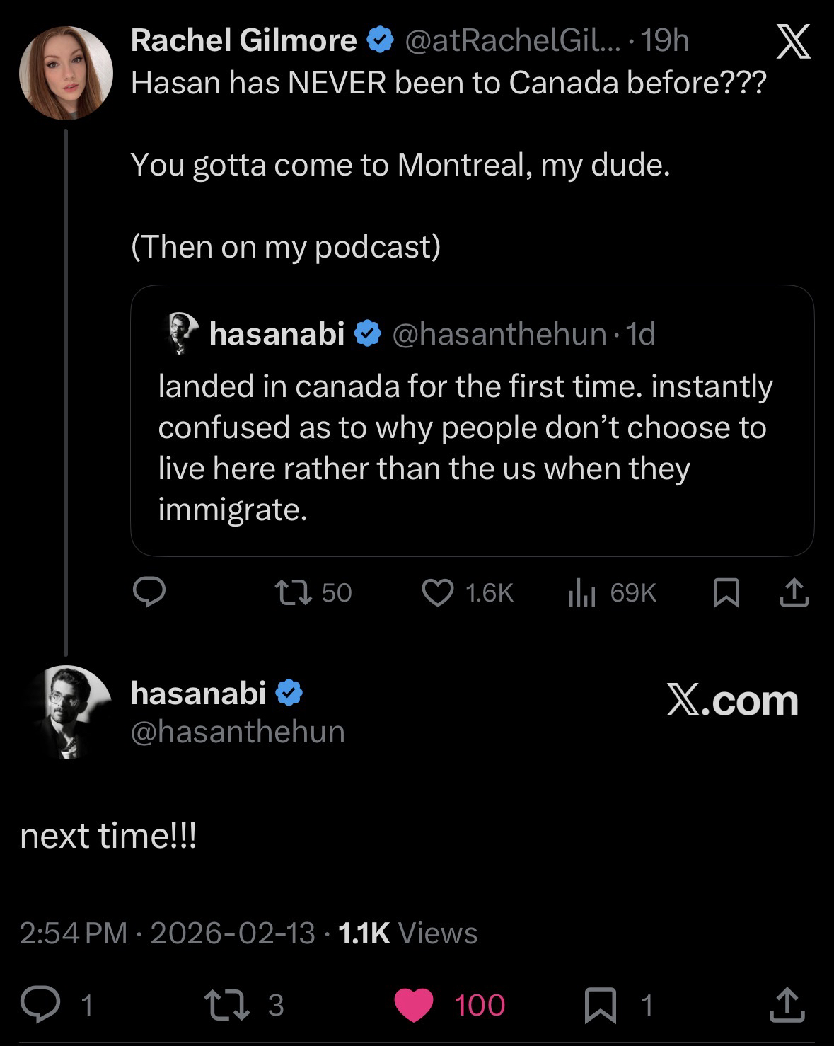Share hasanabi's reply post
This screenshot has height=1046, width=834.
[x=787, y=1005]
